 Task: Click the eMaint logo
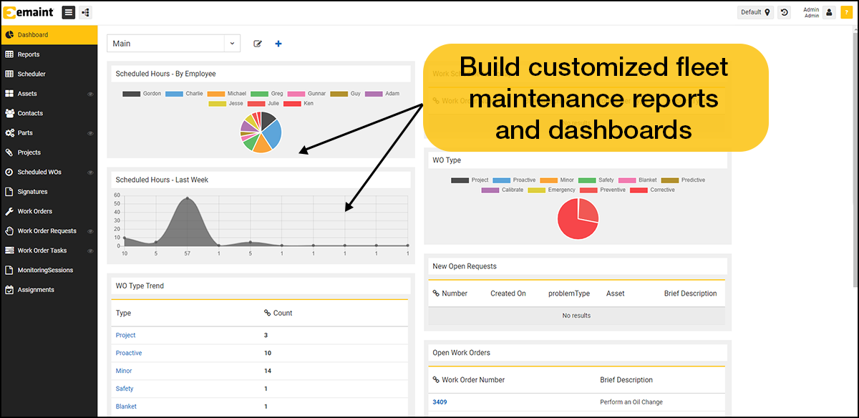[30, 12]
